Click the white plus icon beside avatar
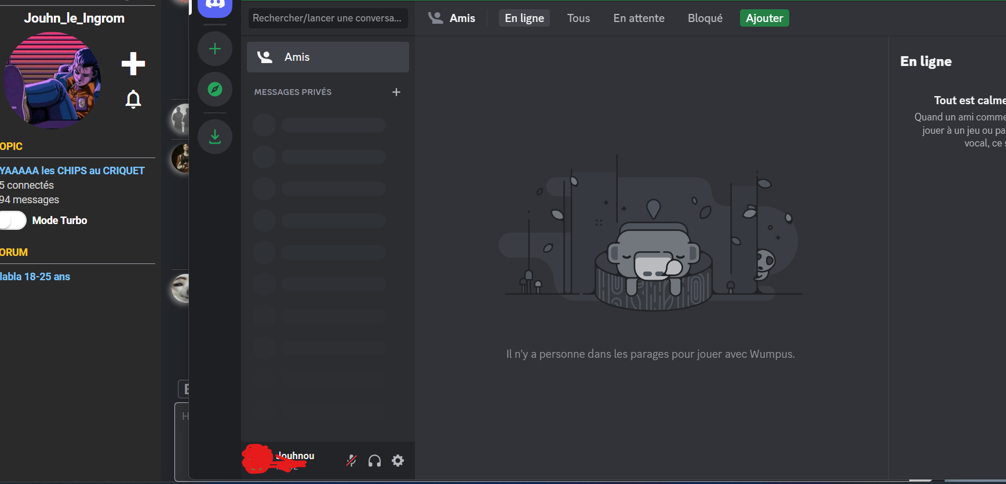 (133, 64)
